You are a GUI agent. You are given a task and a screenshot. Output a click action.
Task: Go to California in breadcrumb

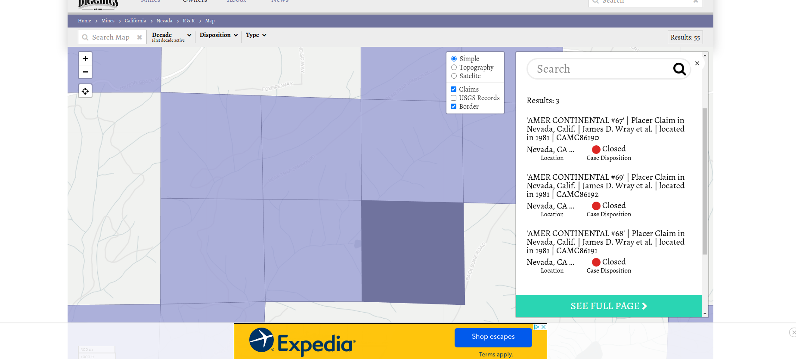click(x=135, y=21)
